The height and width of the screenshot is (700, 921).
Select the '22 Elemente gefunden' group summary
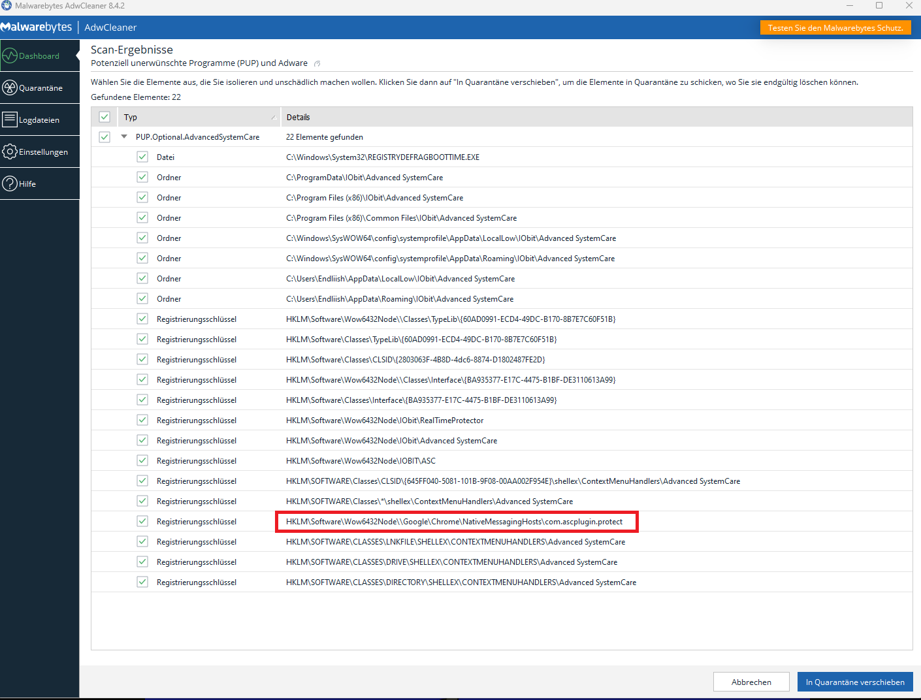pos(325,137)
